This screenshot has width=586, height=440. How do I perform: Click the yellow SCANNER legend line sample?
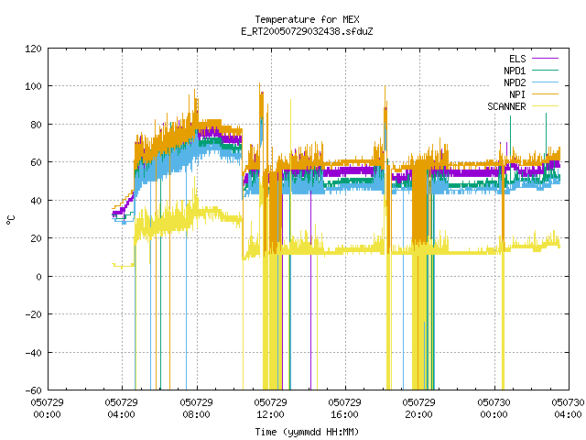coord(545,106)
